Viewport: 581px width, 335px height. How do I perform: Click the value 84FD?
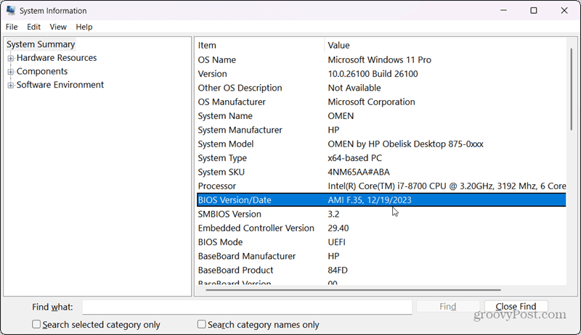click(338, 270)
